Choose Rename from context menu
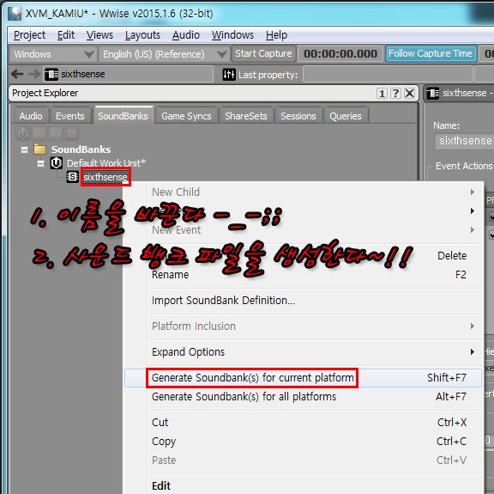Screen dimensions: 494x494 [303, 275]
